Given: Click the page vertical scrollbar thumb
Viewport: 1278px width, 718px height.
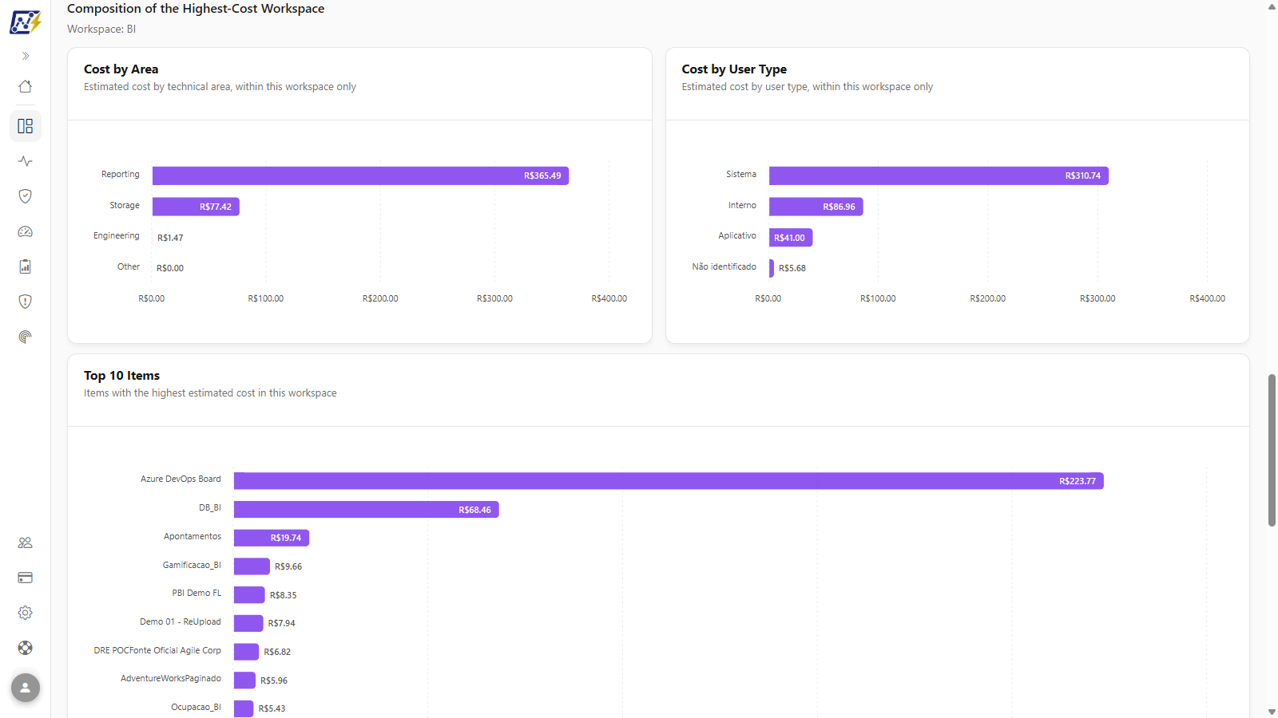Looking at the screenshot, I should coord(1272,450).
